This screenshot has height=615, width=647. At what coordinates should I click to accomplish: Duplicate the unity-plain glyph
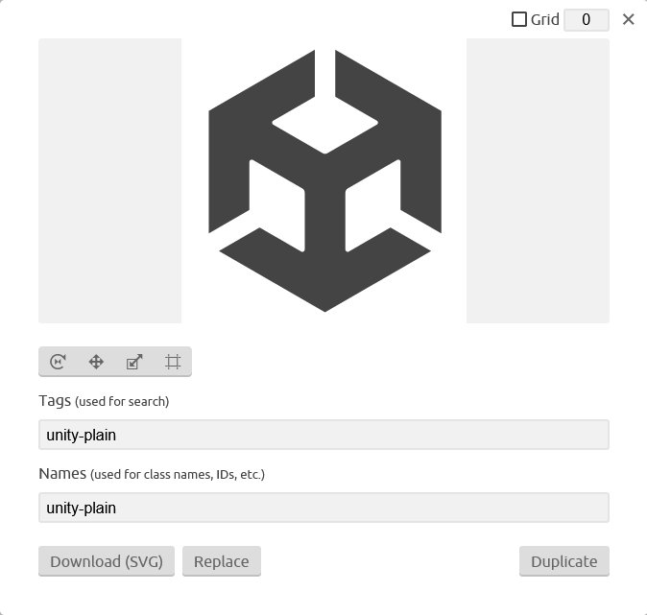[x=564, y=561]
